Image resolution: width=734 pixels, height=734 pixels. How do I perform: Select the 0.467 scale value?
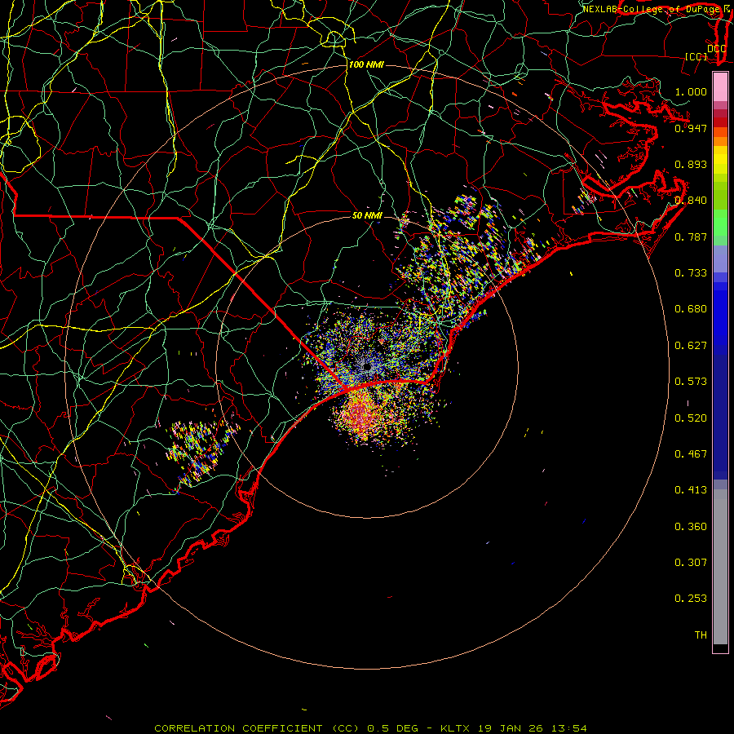(691, 454)
